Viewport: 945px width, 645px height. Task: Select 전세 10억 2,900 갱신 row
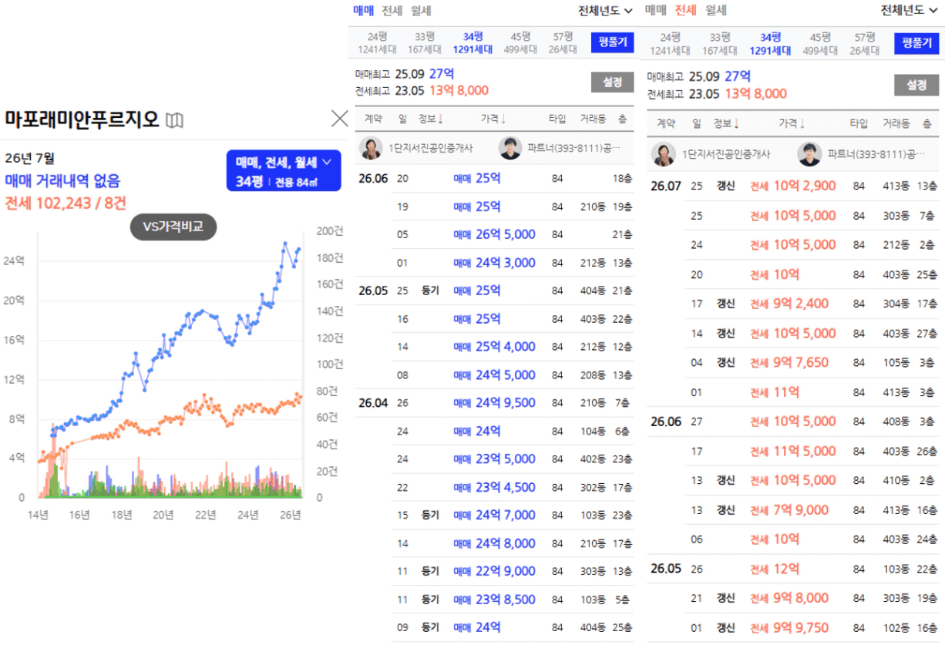[793, 186]
